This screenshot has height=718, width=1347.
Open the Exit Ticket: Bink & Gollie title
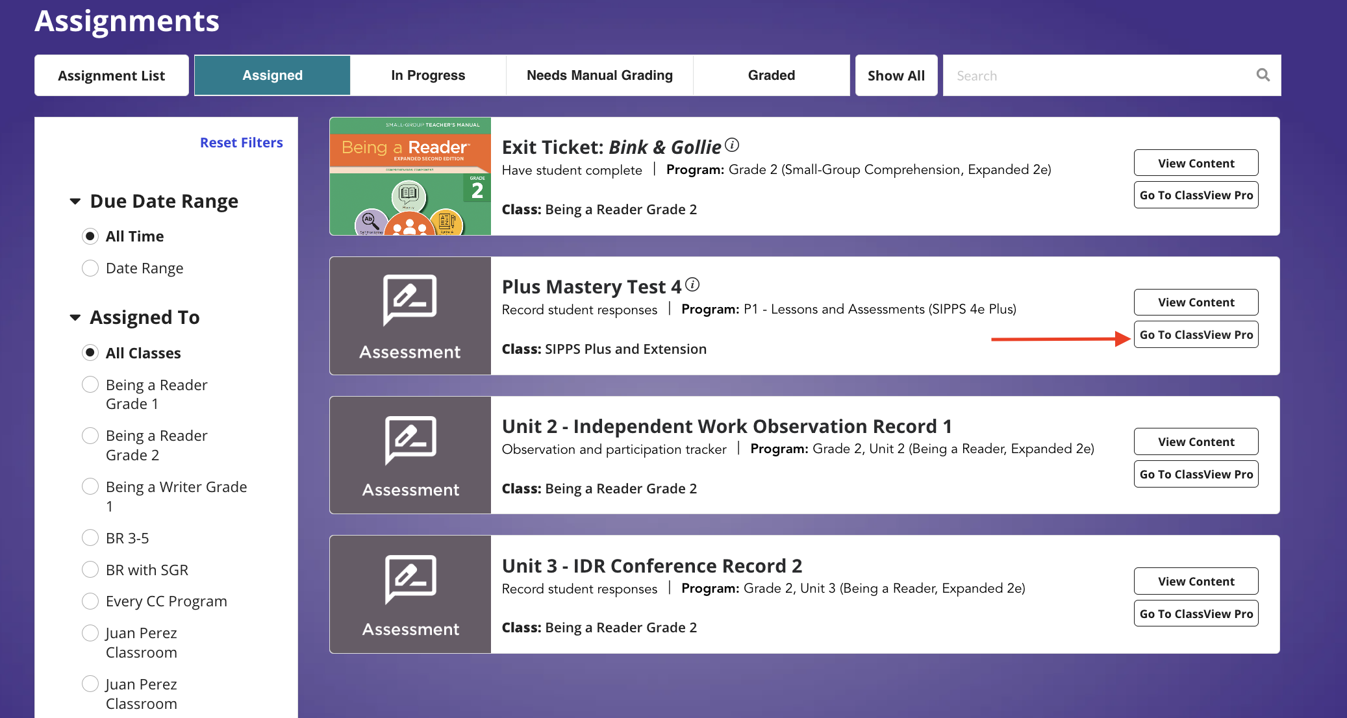click(611, 147)
